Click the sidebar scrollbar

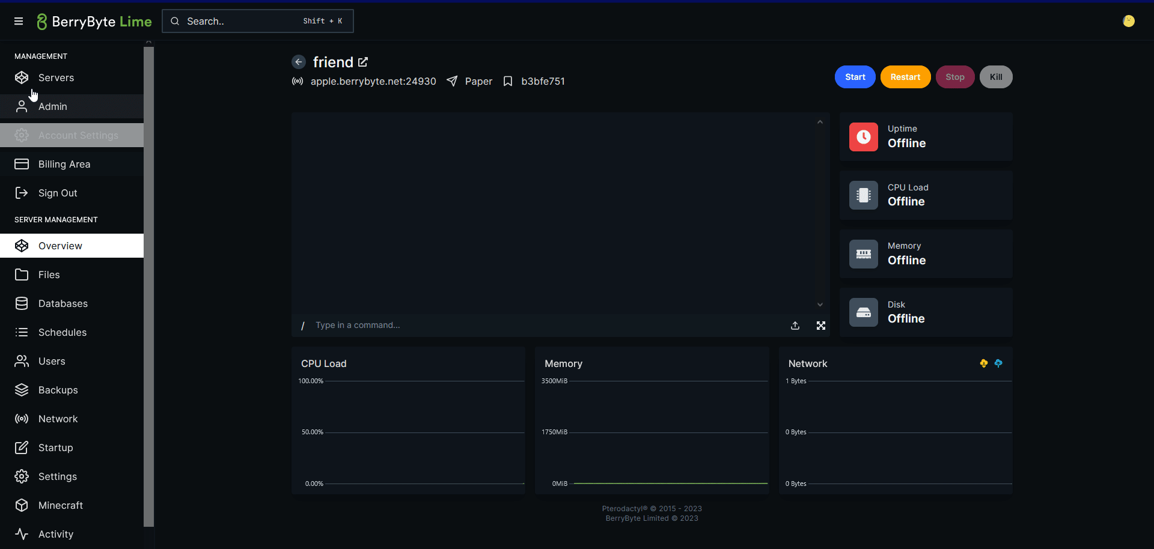pyautogui.click(x=148, y=287)
